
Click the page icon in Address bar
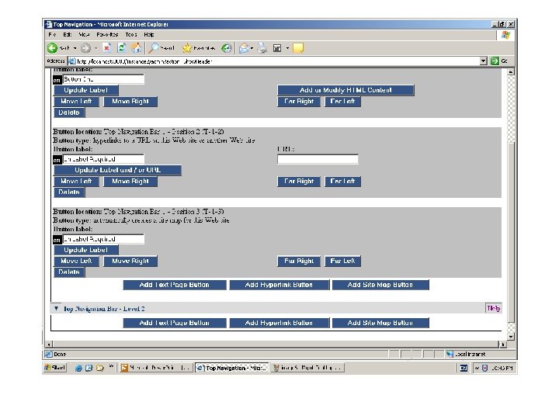(x=71, y=61)
